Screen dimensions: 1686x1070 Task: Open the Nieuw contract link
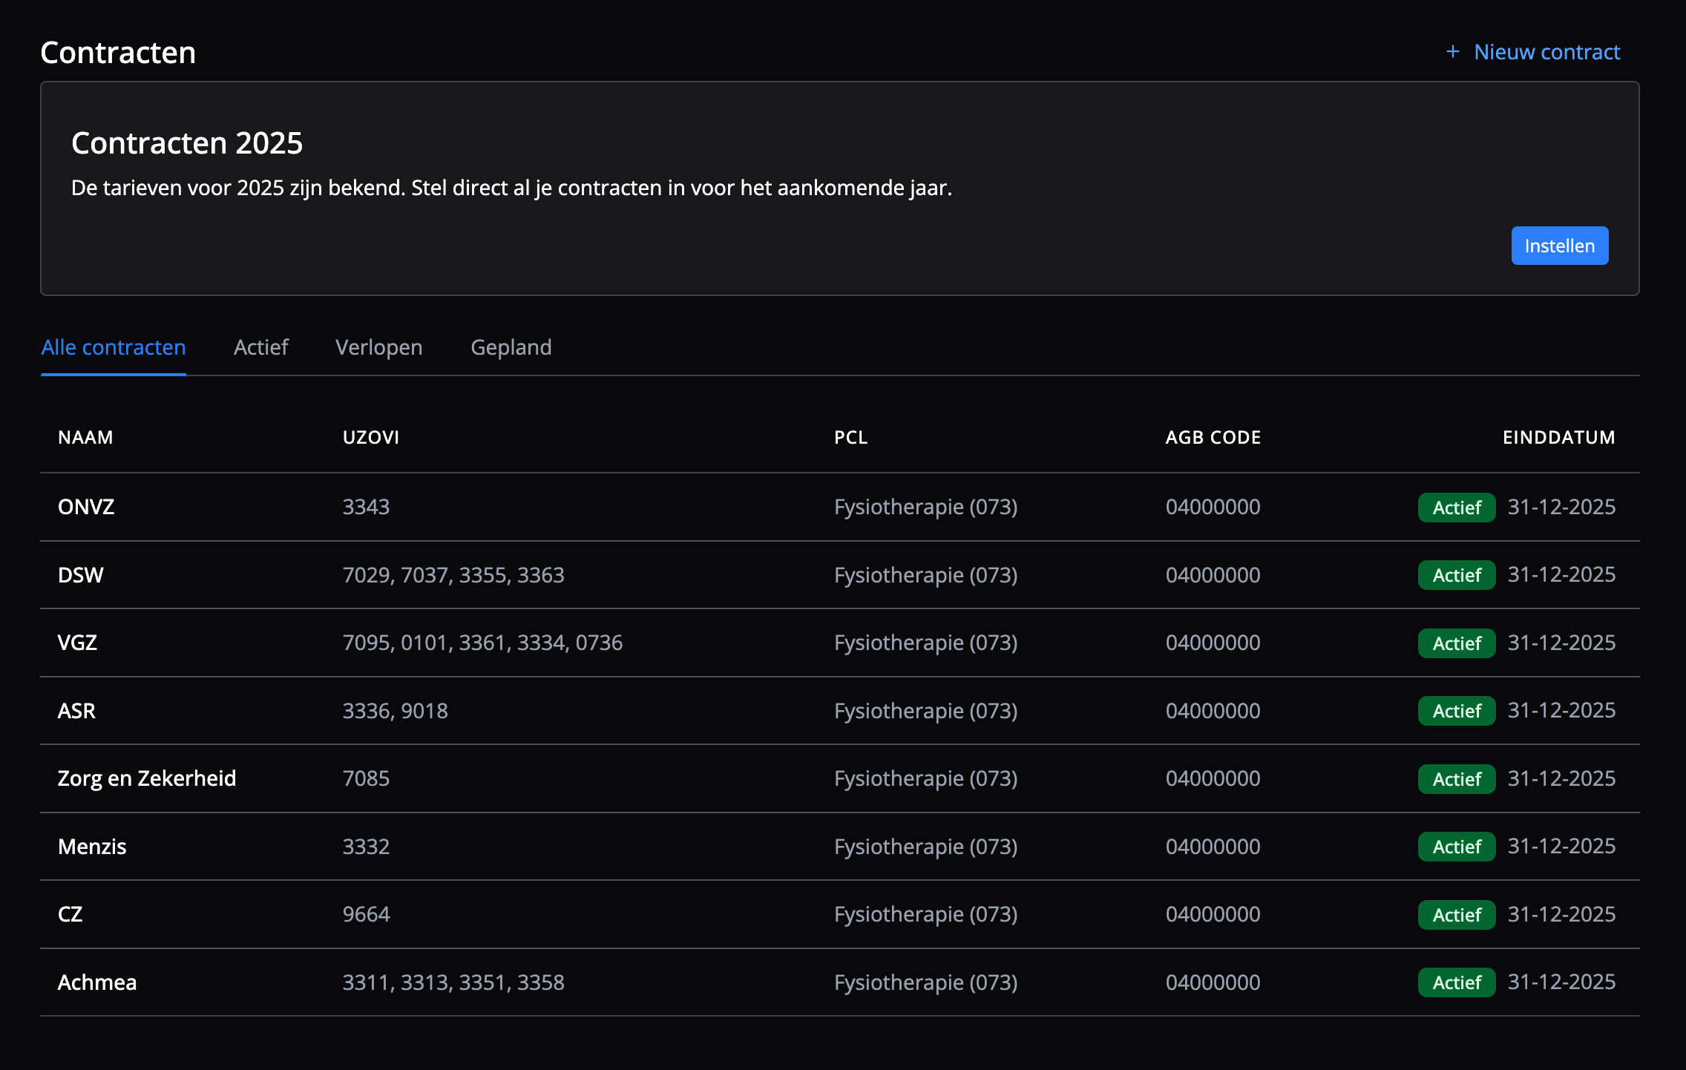pyautogui.click(x=1546, y=52)
